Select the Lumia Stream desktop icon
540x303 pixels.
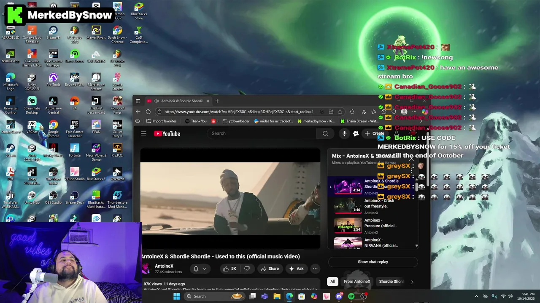(x=117, y=82)
